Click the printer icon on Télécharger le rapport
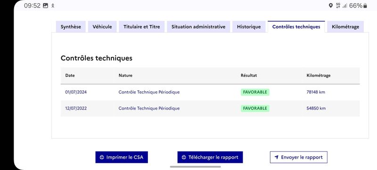This screenshot has width=377, height=170. (184, 157)
